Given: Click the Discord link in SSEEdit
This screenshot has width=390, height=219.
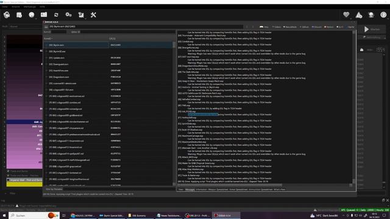Looking at the screenshot, I should pos(317,27).
